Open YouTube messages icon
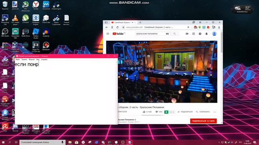The width and height of the screenshot is (259, 145). tap(200, 34)
